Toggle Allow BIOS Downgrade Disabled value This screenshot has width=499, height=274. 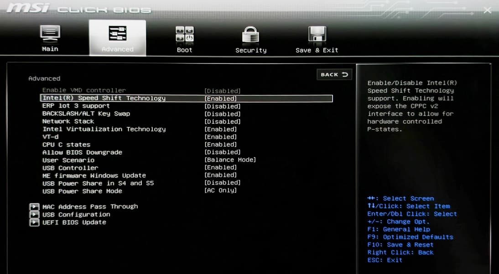(223, 152)
